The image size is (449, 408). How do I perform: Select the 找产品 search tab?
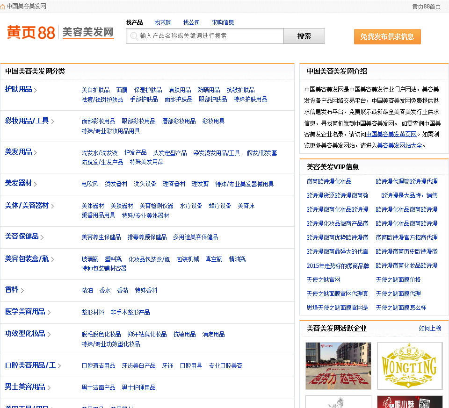[x=134, y=22]
